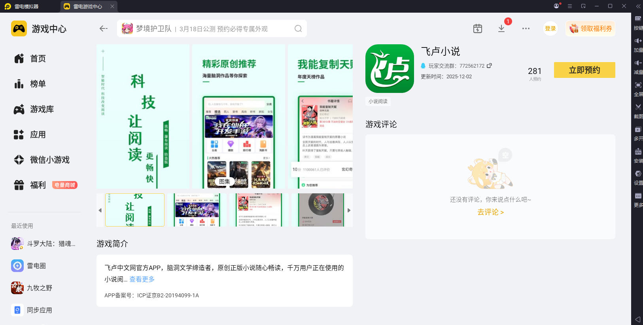This screenshot has height=325, width=643.
Task: Go to 首页 in the sidebar
Action: point(30,59)
